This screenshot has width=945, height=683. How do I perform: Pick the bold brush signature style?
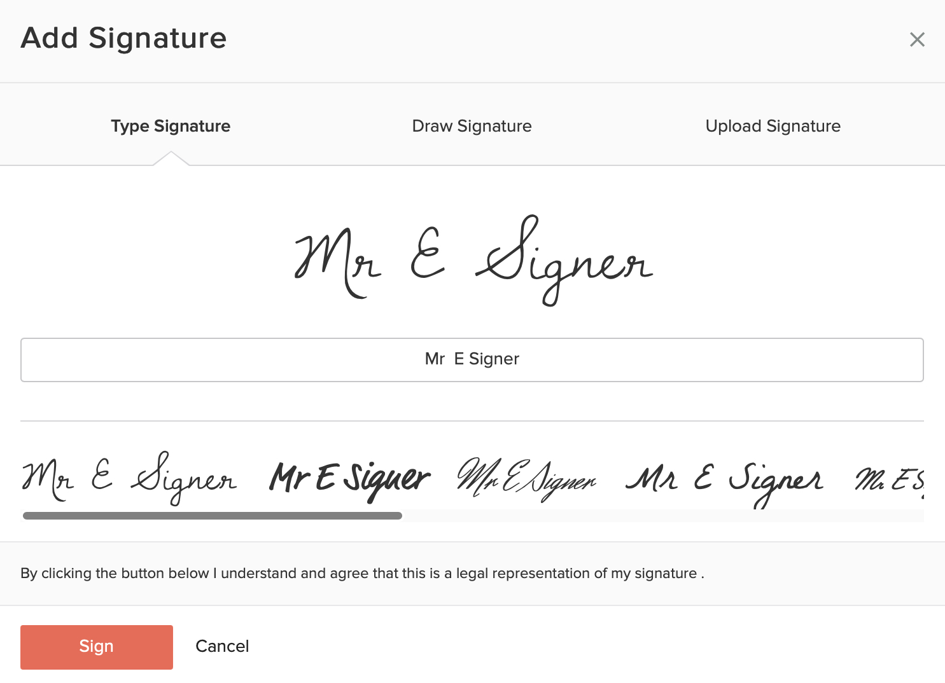pyautogui.click(x=349, y=478)
